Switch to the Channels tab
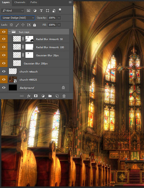Image resolution: width=144 pixels, height=188 pixels. pyautogui.click(x=20, y=2)
